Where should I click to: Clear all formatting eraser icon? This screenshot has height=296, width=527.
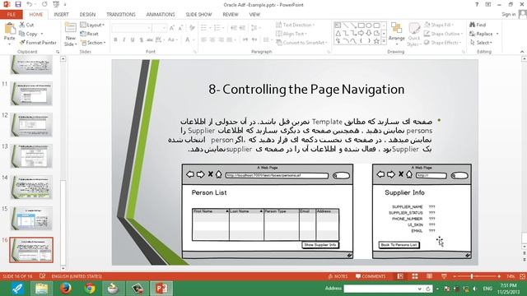point(192,28)
